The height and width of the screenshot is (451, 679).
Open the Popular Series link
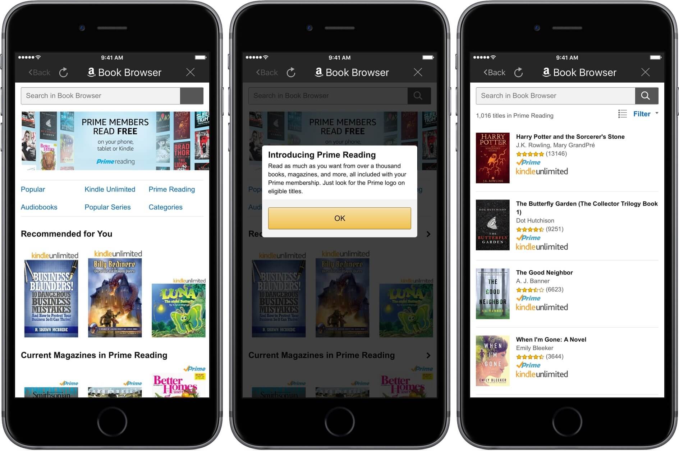click(x=107, y=207)
